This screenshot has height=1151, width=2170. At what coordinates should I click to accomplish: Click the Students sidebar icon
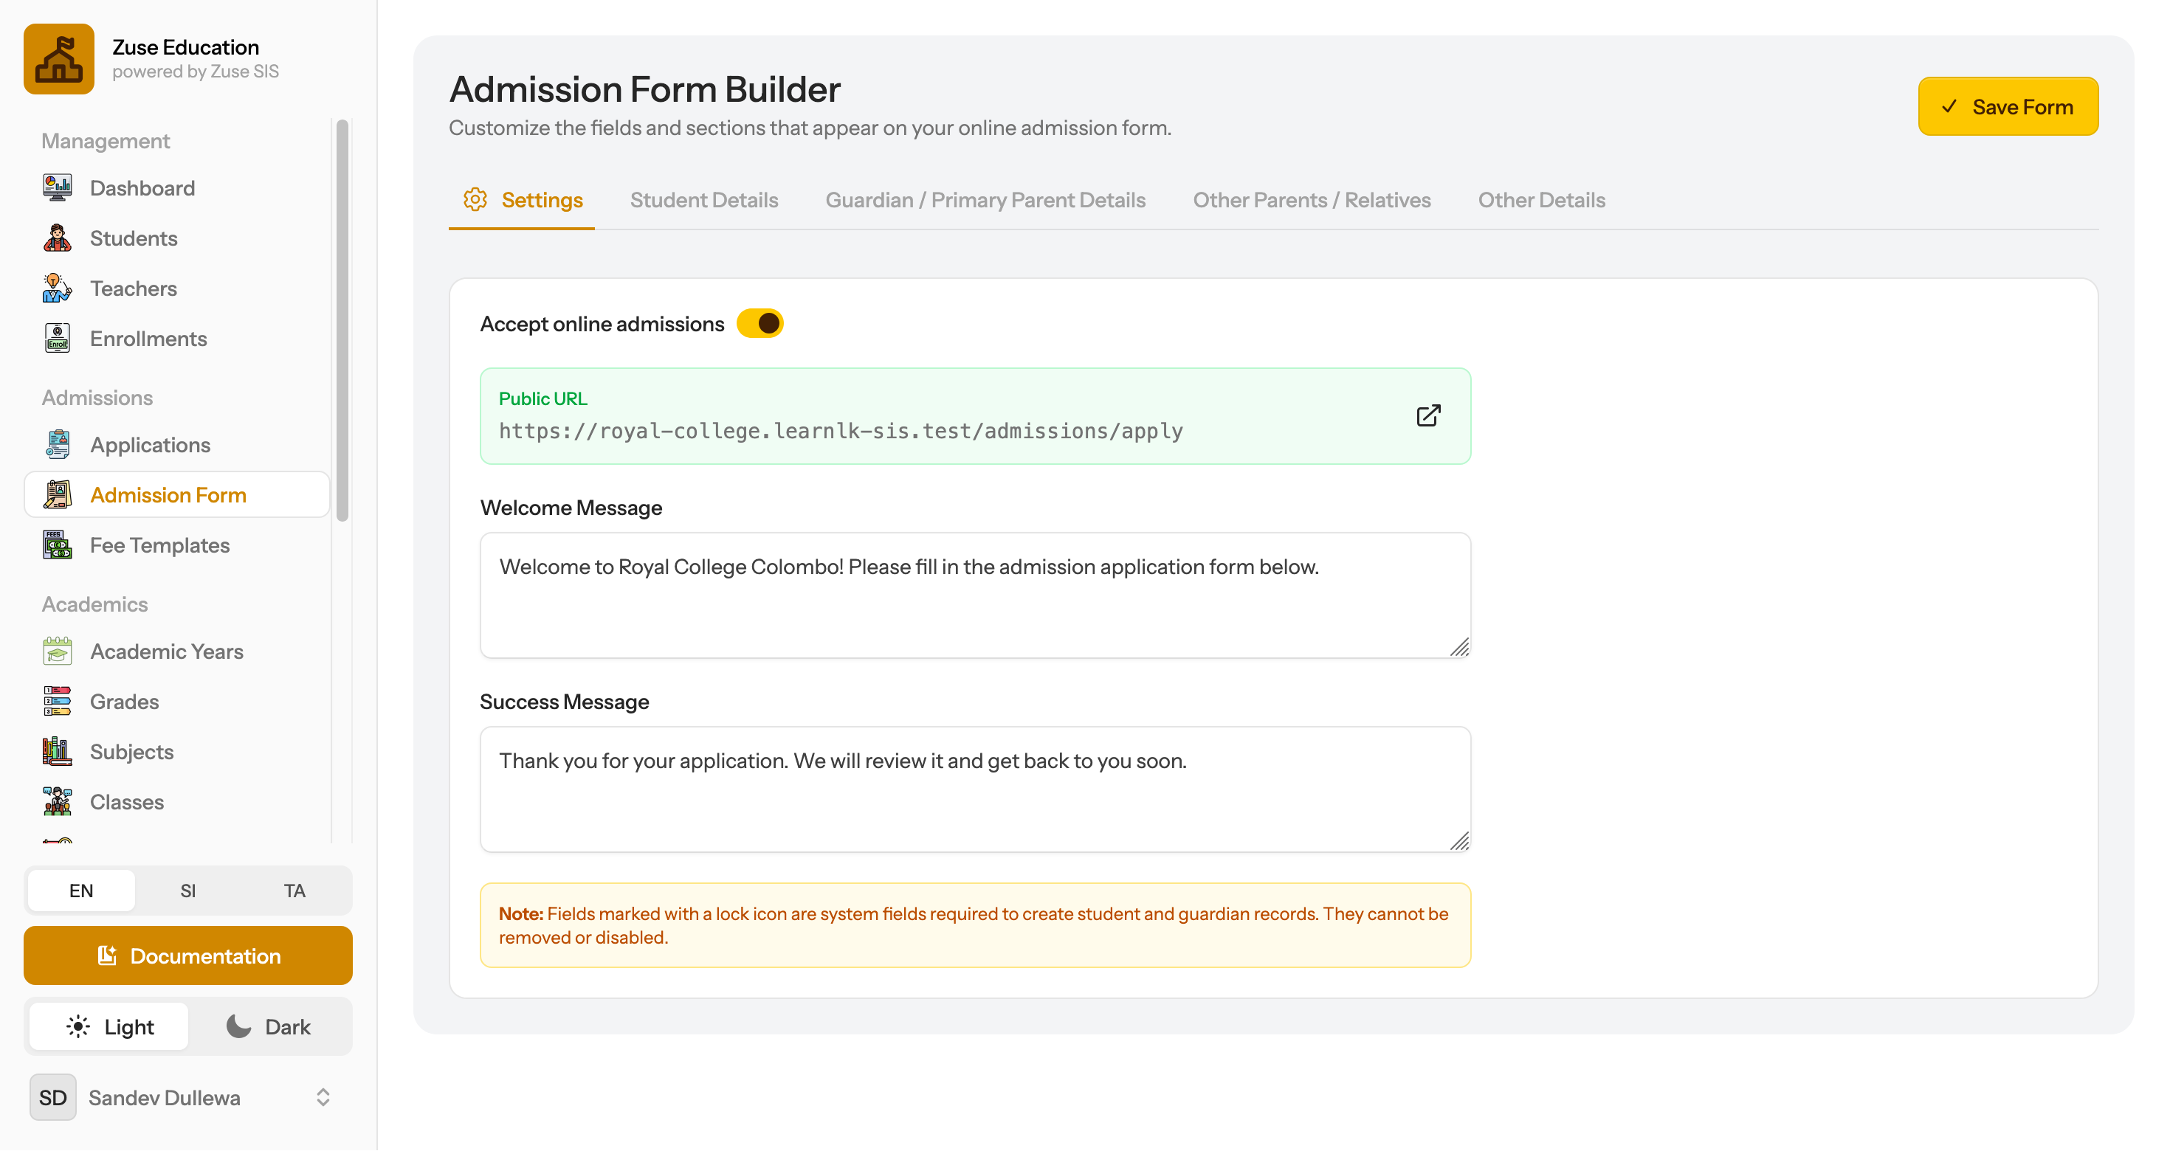(58, 238)
